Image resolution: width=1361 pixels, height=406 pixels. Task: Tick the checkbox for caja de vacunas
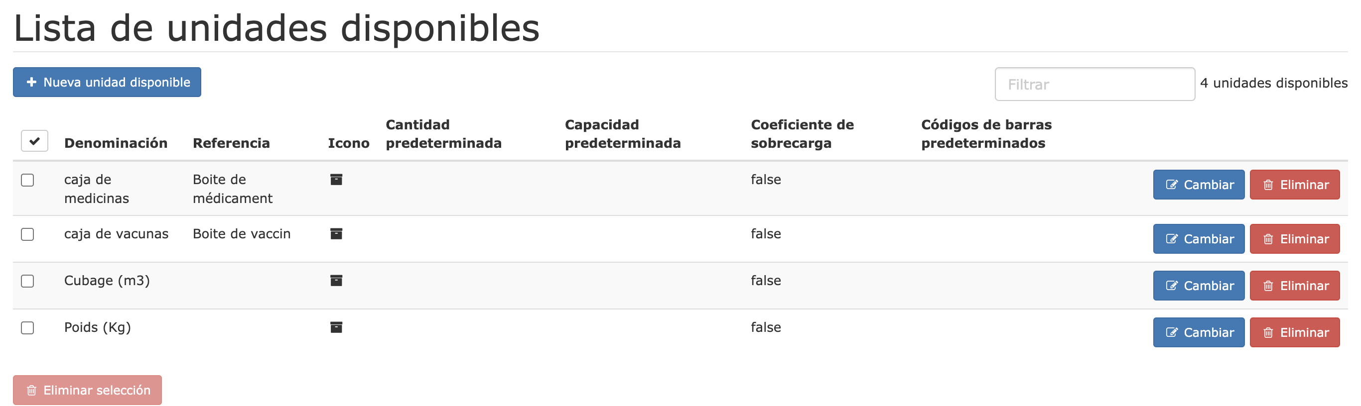[x=27, y=234]
